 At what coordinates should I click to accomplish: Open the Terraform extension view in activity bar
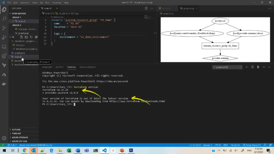click(x=4, y=65)
